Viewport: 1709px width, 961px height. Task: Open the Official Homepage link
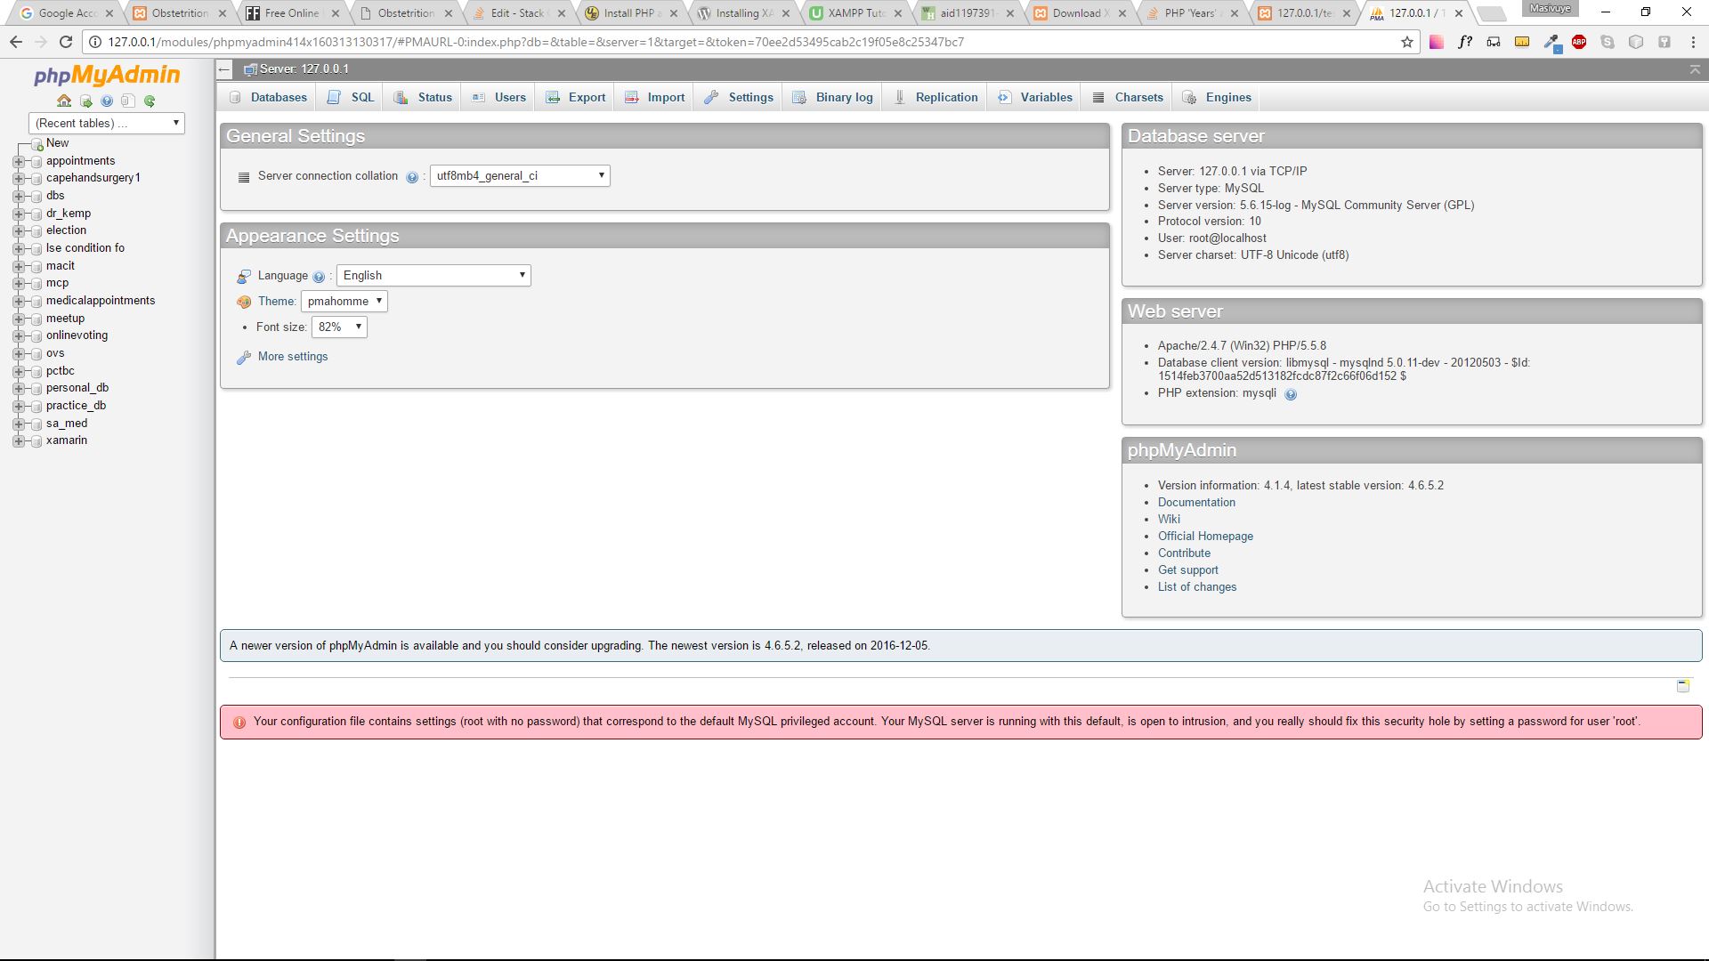point(1205,537)
